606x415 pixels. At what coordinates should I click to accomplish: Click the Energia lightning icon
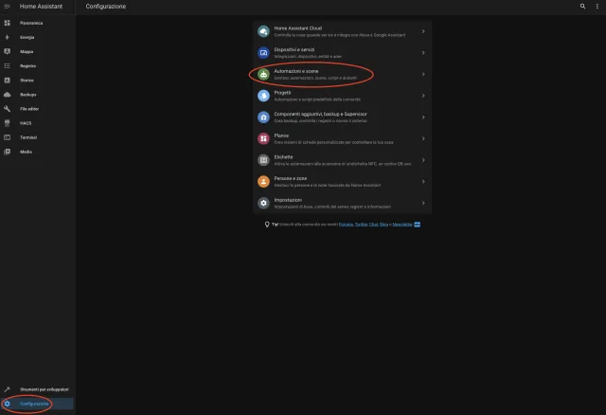pos(7,37)
